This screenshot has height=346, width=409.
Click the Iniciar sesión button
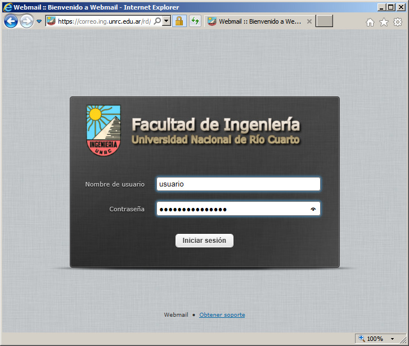(x=204, y=241)
